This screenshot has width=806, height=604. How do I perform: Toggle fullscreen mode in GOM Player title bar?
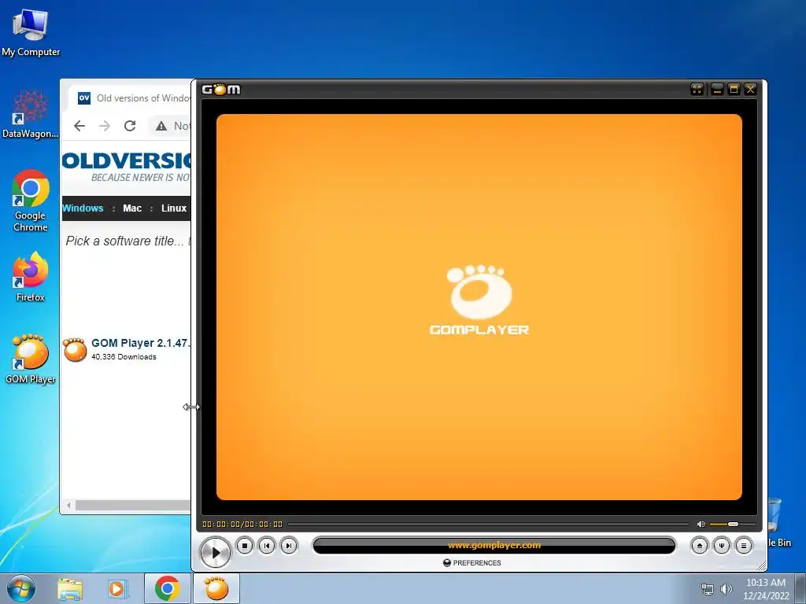[697, 90]
